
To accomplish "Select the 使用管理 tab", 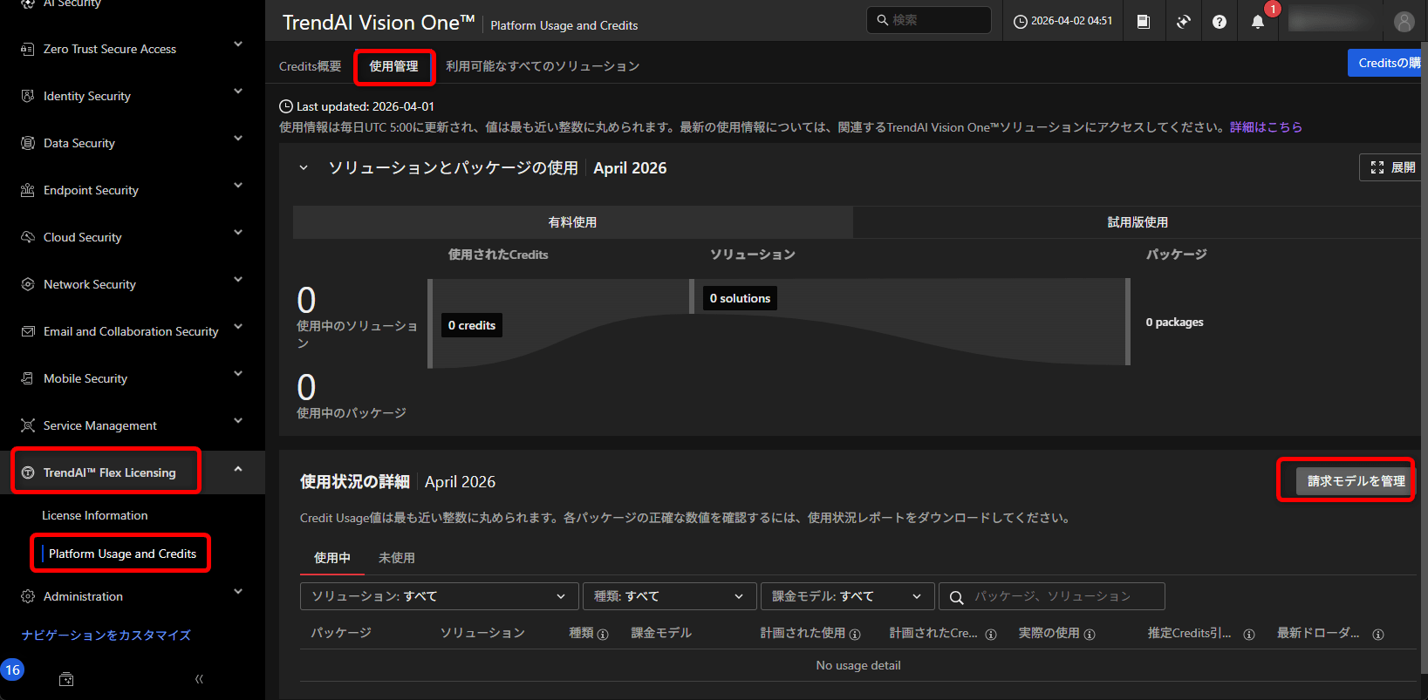I will pyautogui.click(x=393, y=66).
